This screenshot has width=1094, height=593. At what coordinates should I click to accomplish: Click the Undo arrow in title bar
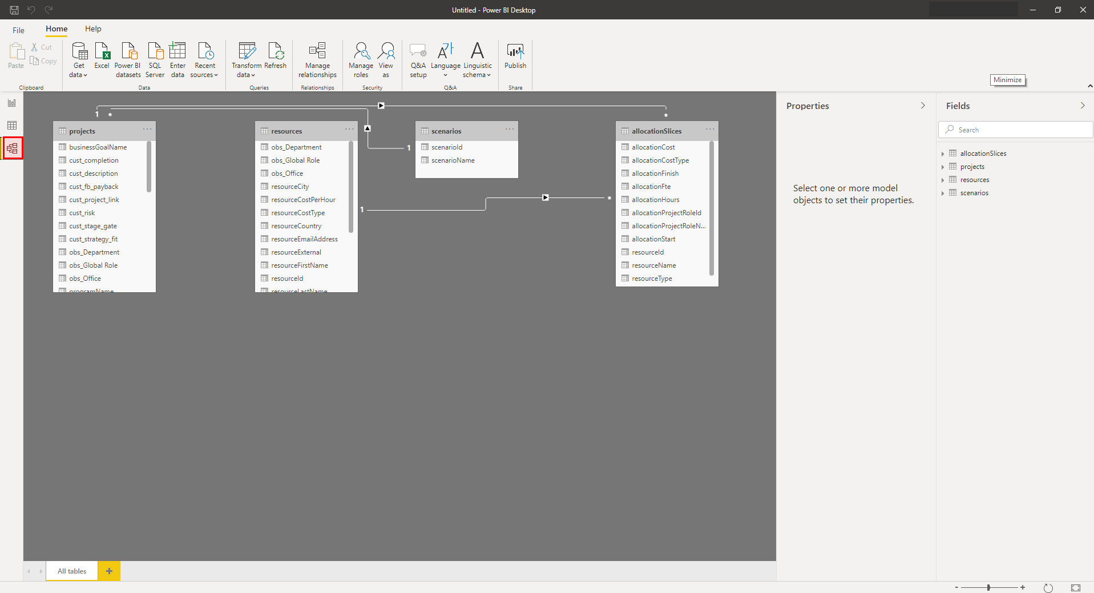point(31,10)
